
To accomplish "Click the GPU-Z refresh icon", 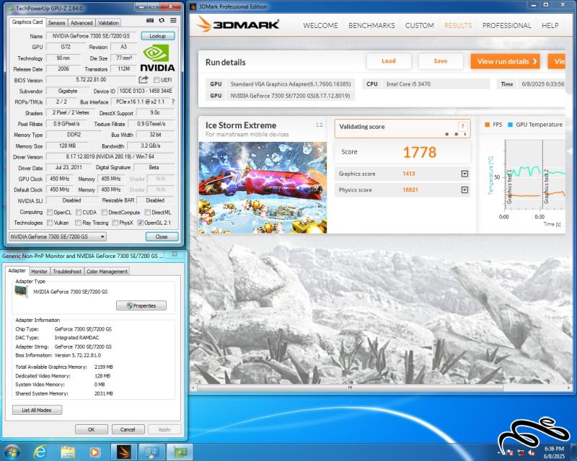I will pos(162,21).
